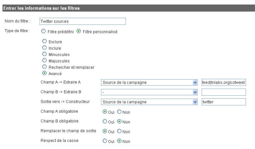Click the empty Extraire B input field
The height and width of the screenshot is (149, 255).
click(x=223, y=92)
